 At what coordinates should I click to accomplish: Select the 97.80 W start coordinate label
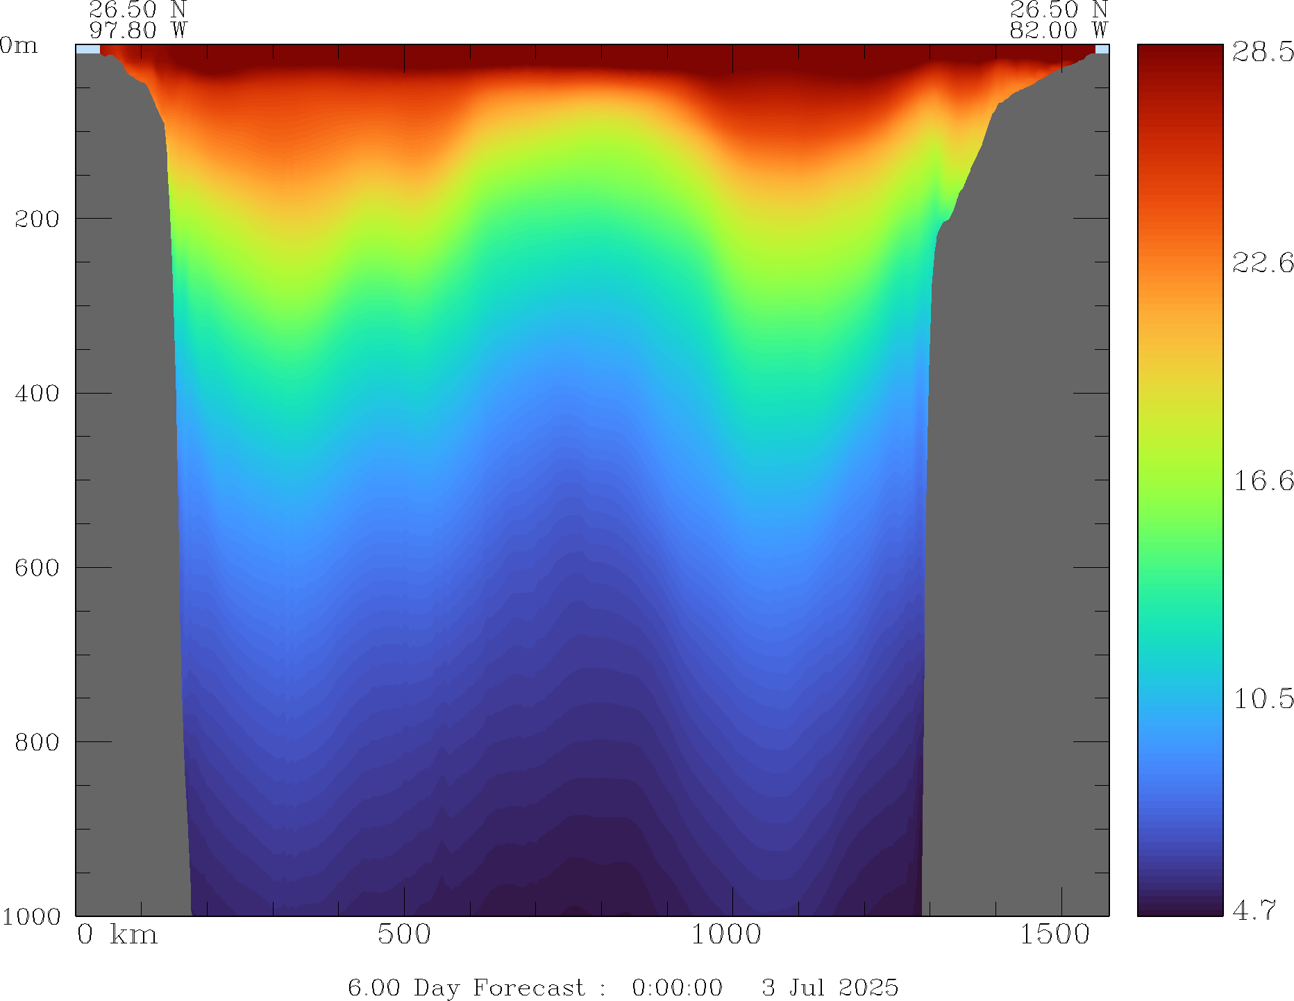tap(138, 31)
